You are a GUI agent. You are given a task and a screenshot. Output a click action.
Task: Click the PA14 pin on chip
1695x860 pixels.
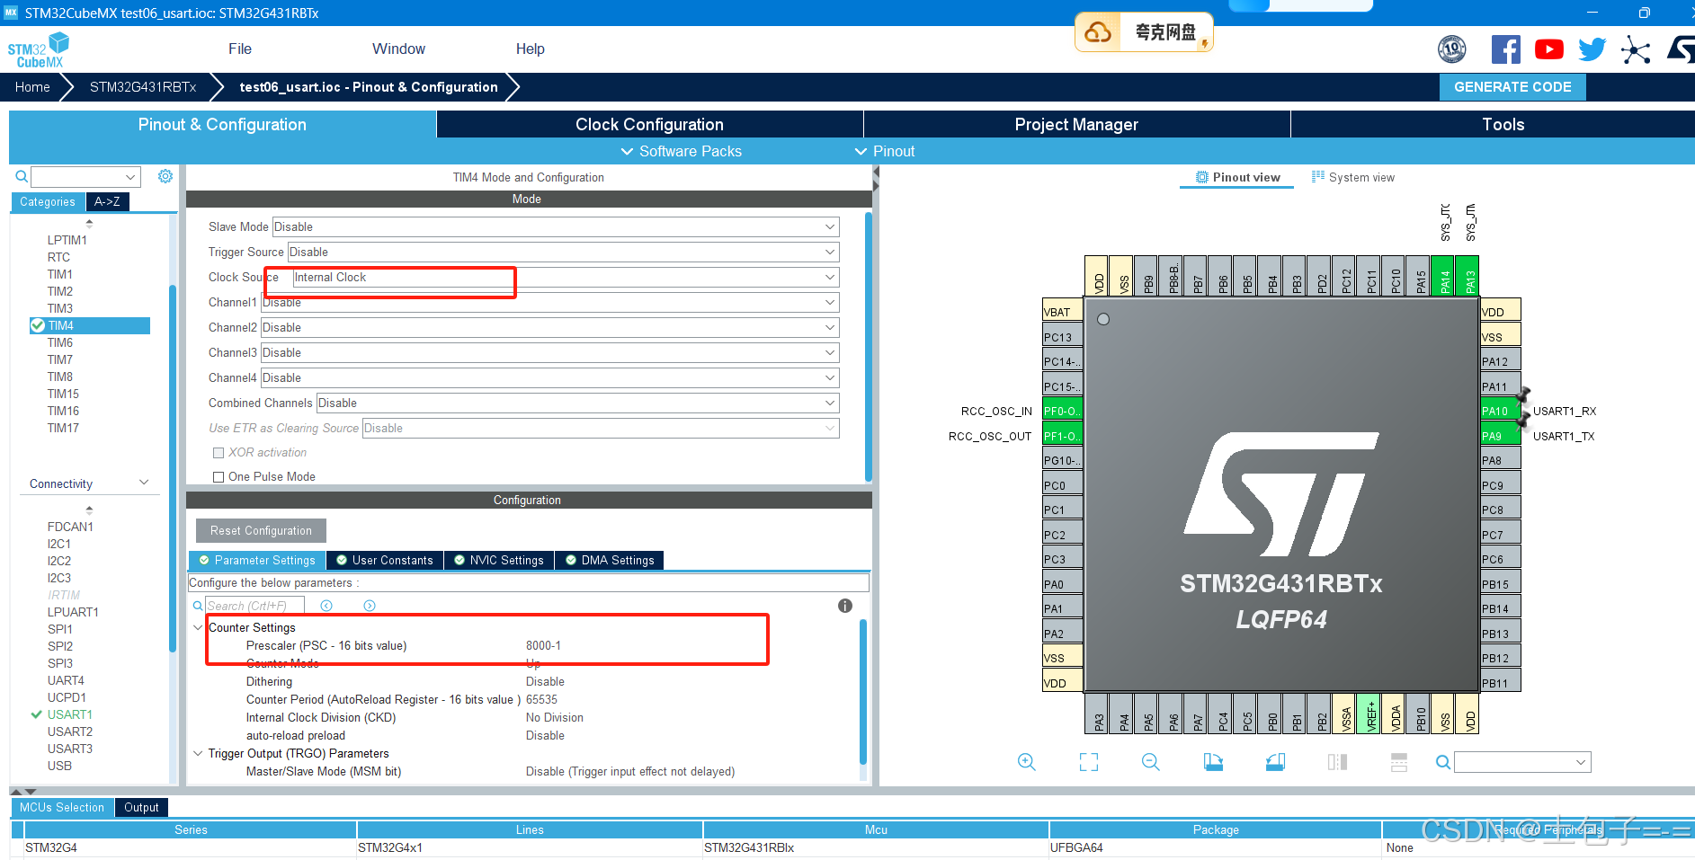click(x=1441, y=275)
